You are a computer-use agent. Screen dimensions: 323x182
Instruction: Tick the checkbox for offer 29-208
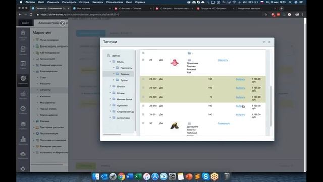(143, 88)
